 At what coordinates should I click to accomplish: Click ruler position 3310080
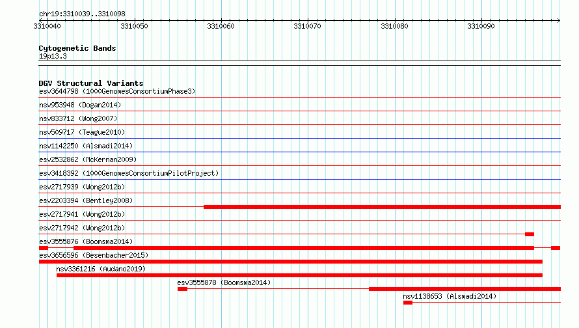[394, 26]
